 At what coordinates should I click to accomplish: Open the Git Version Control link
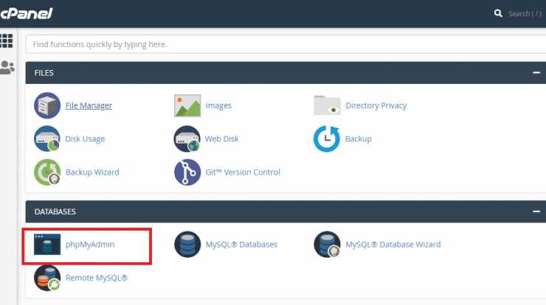pos(243,172)
